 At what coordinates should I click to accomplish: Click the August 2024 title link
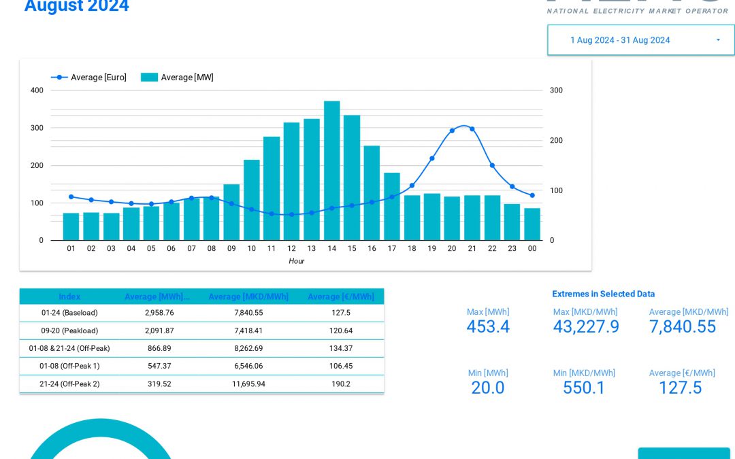tap(76, 7)
